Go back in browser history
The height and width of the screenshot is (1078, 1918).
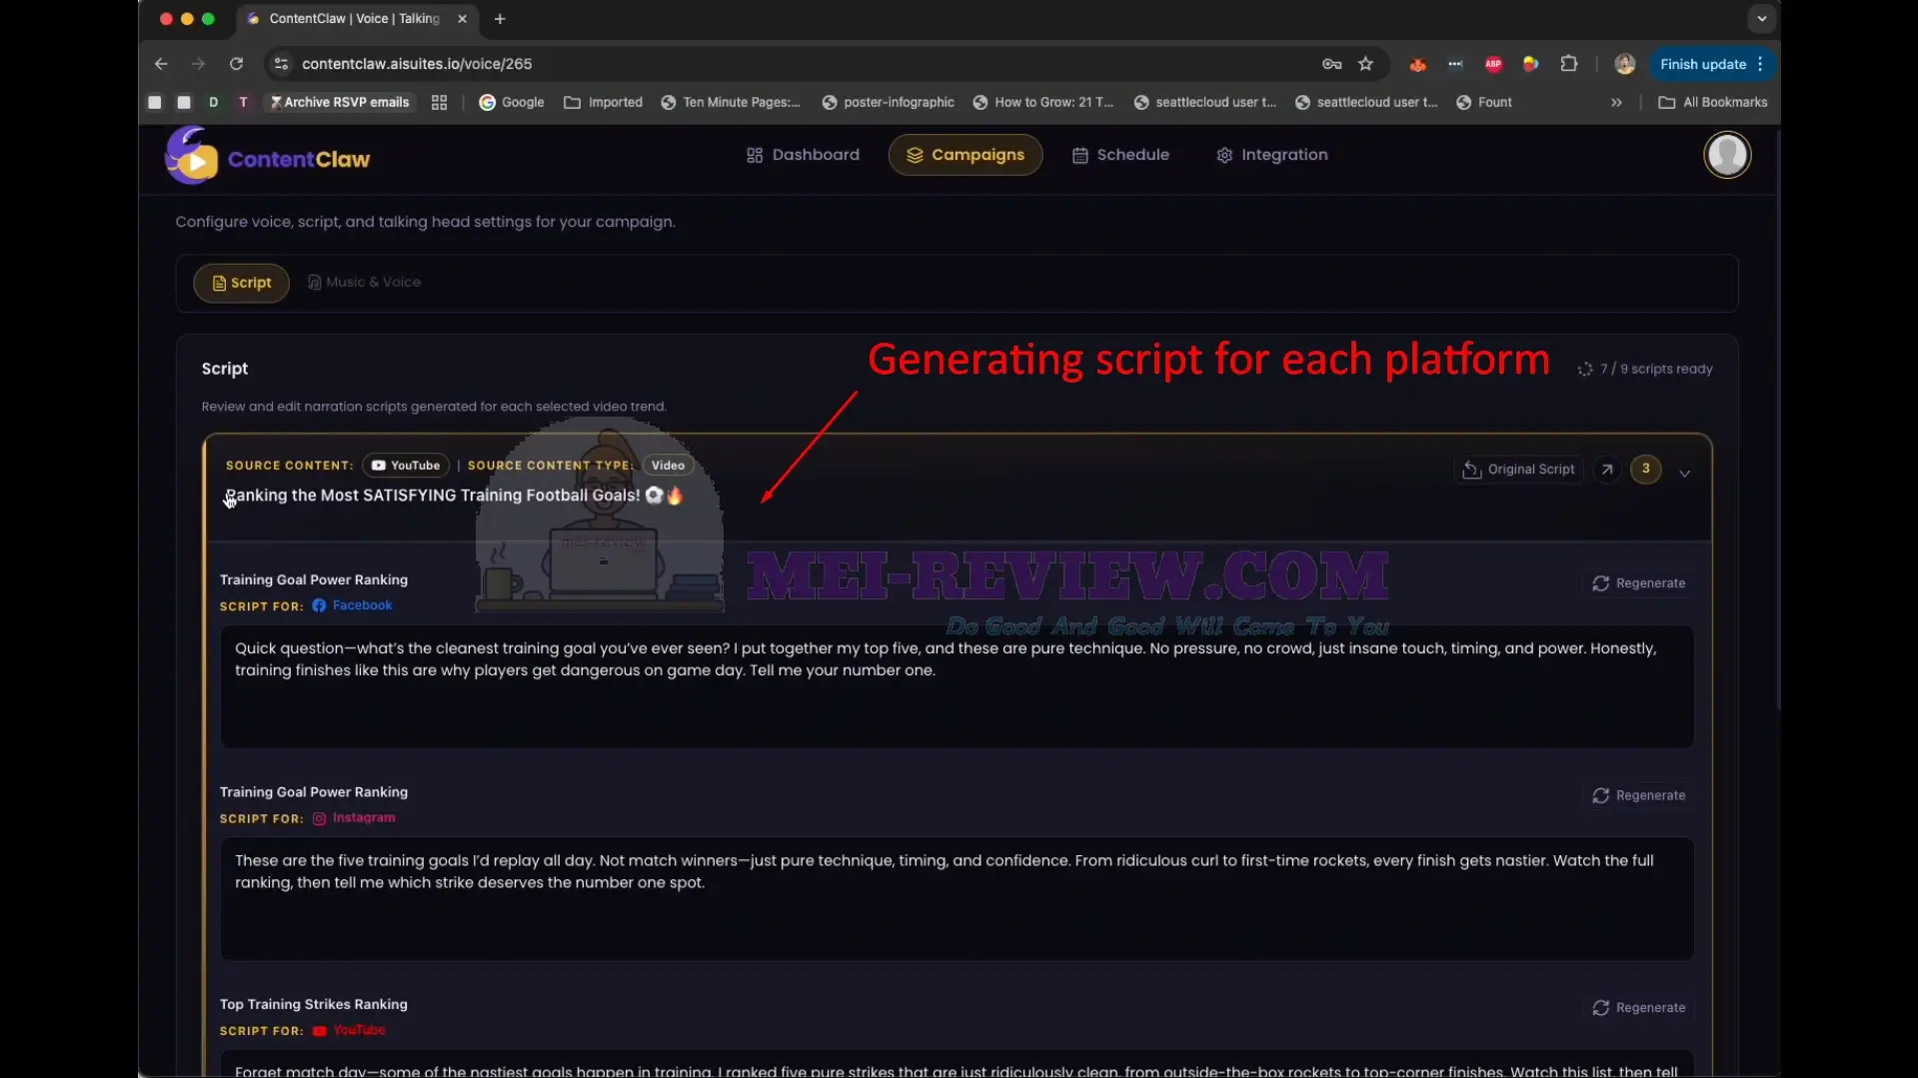(161, 64)
